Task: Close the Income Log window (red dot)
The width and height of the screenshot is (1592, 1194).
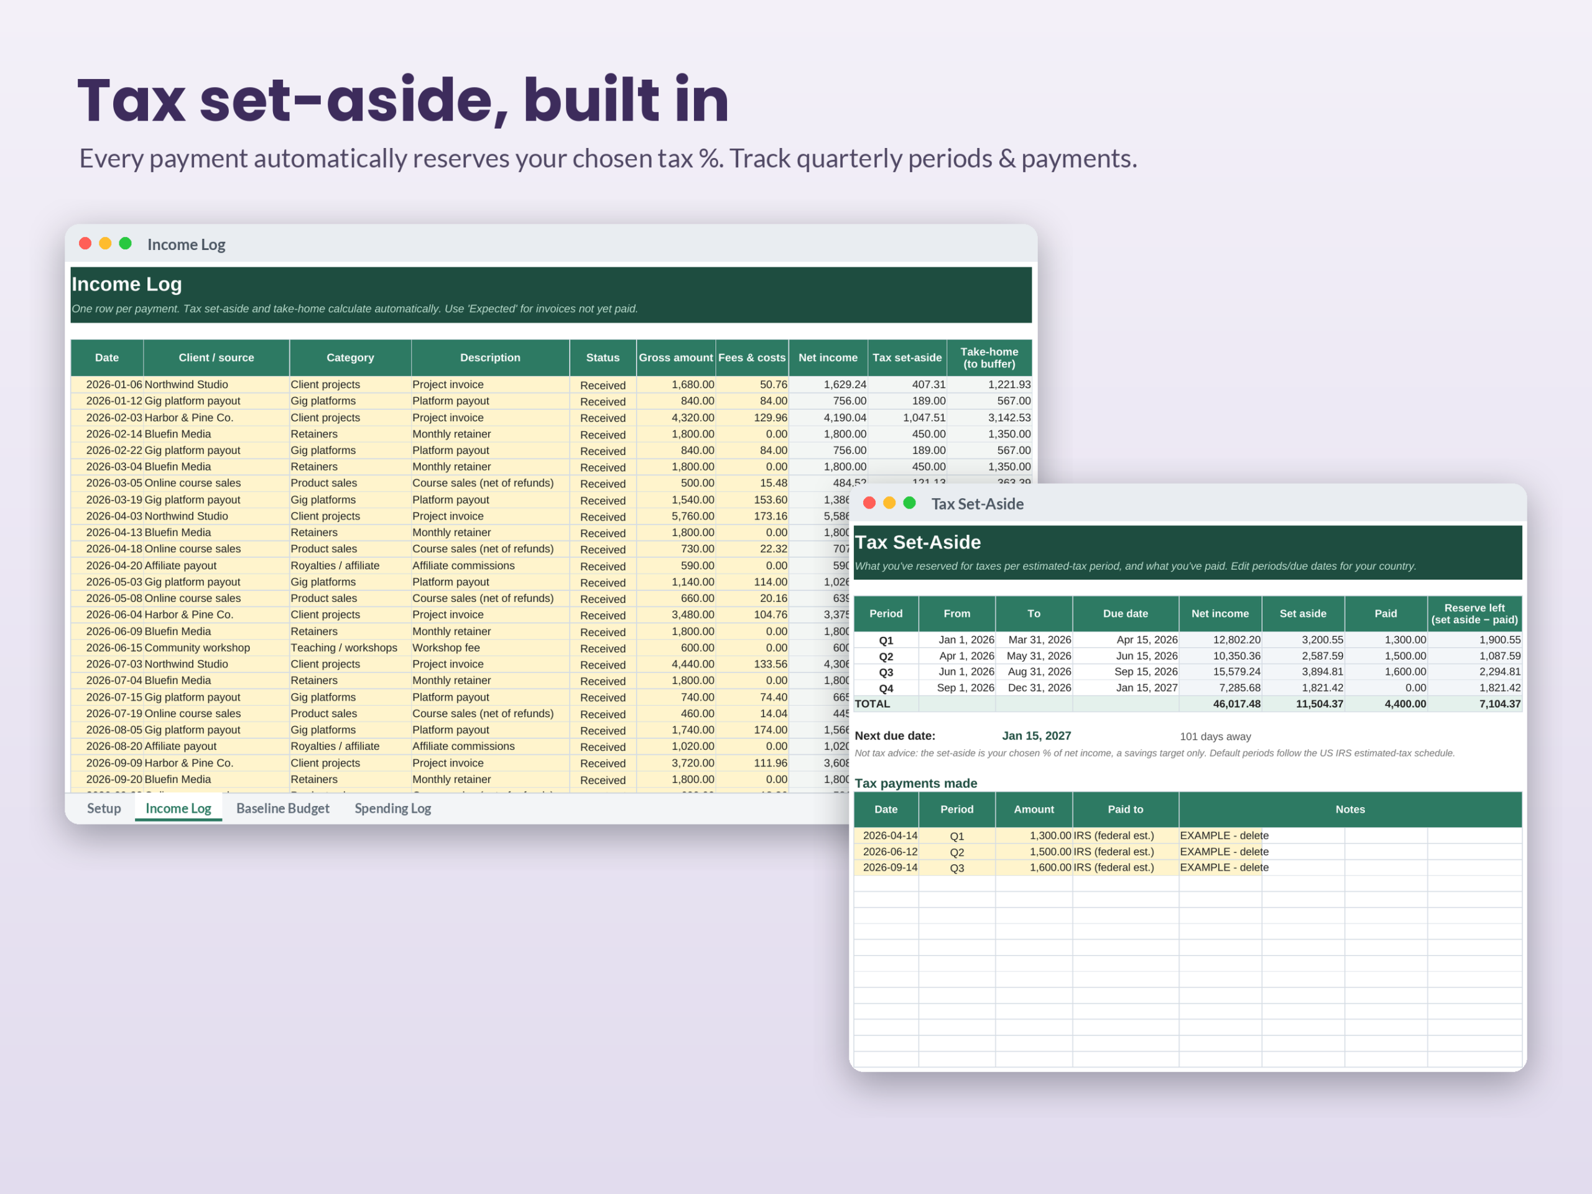Action: (x=85, y=243)
